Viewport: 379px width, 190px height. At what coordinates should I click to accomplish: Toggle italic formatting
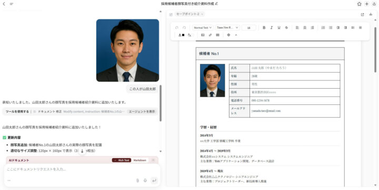coord(272,28)
